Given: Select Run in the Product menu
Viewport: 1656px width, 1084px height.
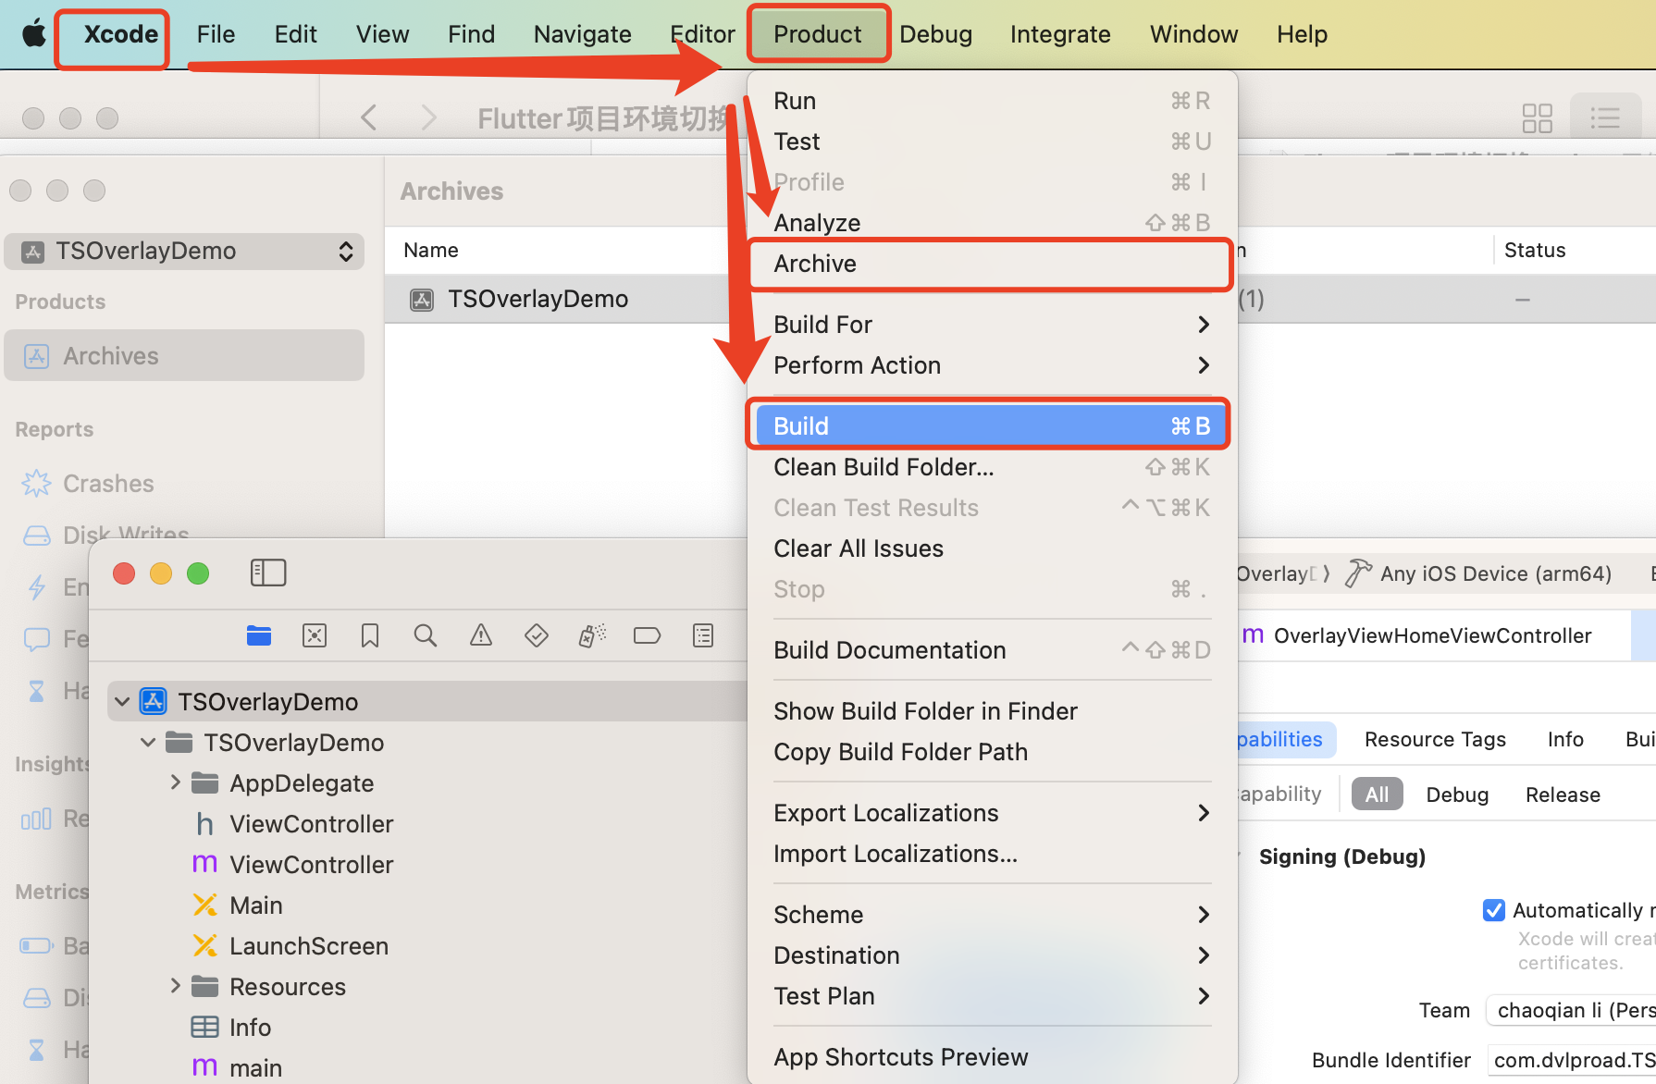Looking at the screenshot, I should click(x=991, y=101).
